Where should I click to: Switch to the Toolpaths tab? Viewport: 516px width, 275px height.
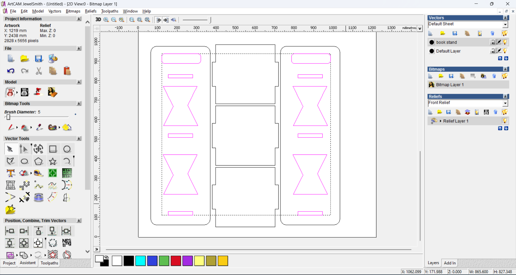pos(49,263)
